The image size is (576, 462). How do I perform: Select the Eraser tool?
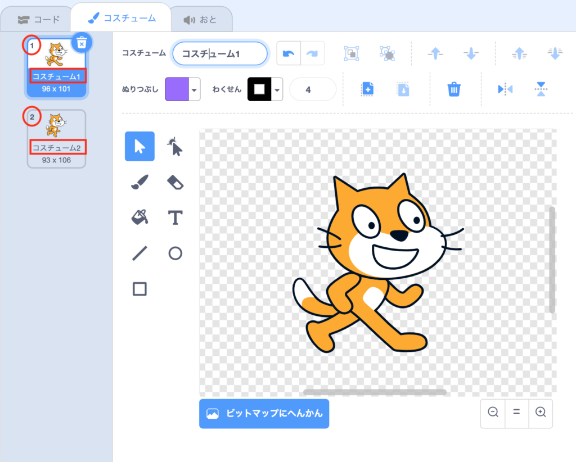pyautogui.click(x=175, y=182)
